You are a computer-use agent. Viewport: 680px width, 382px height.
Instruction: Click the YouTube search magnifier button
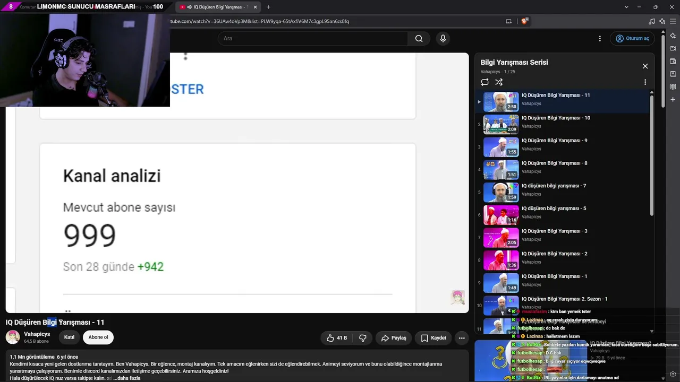pyautogui.click(x=419, y=38)
